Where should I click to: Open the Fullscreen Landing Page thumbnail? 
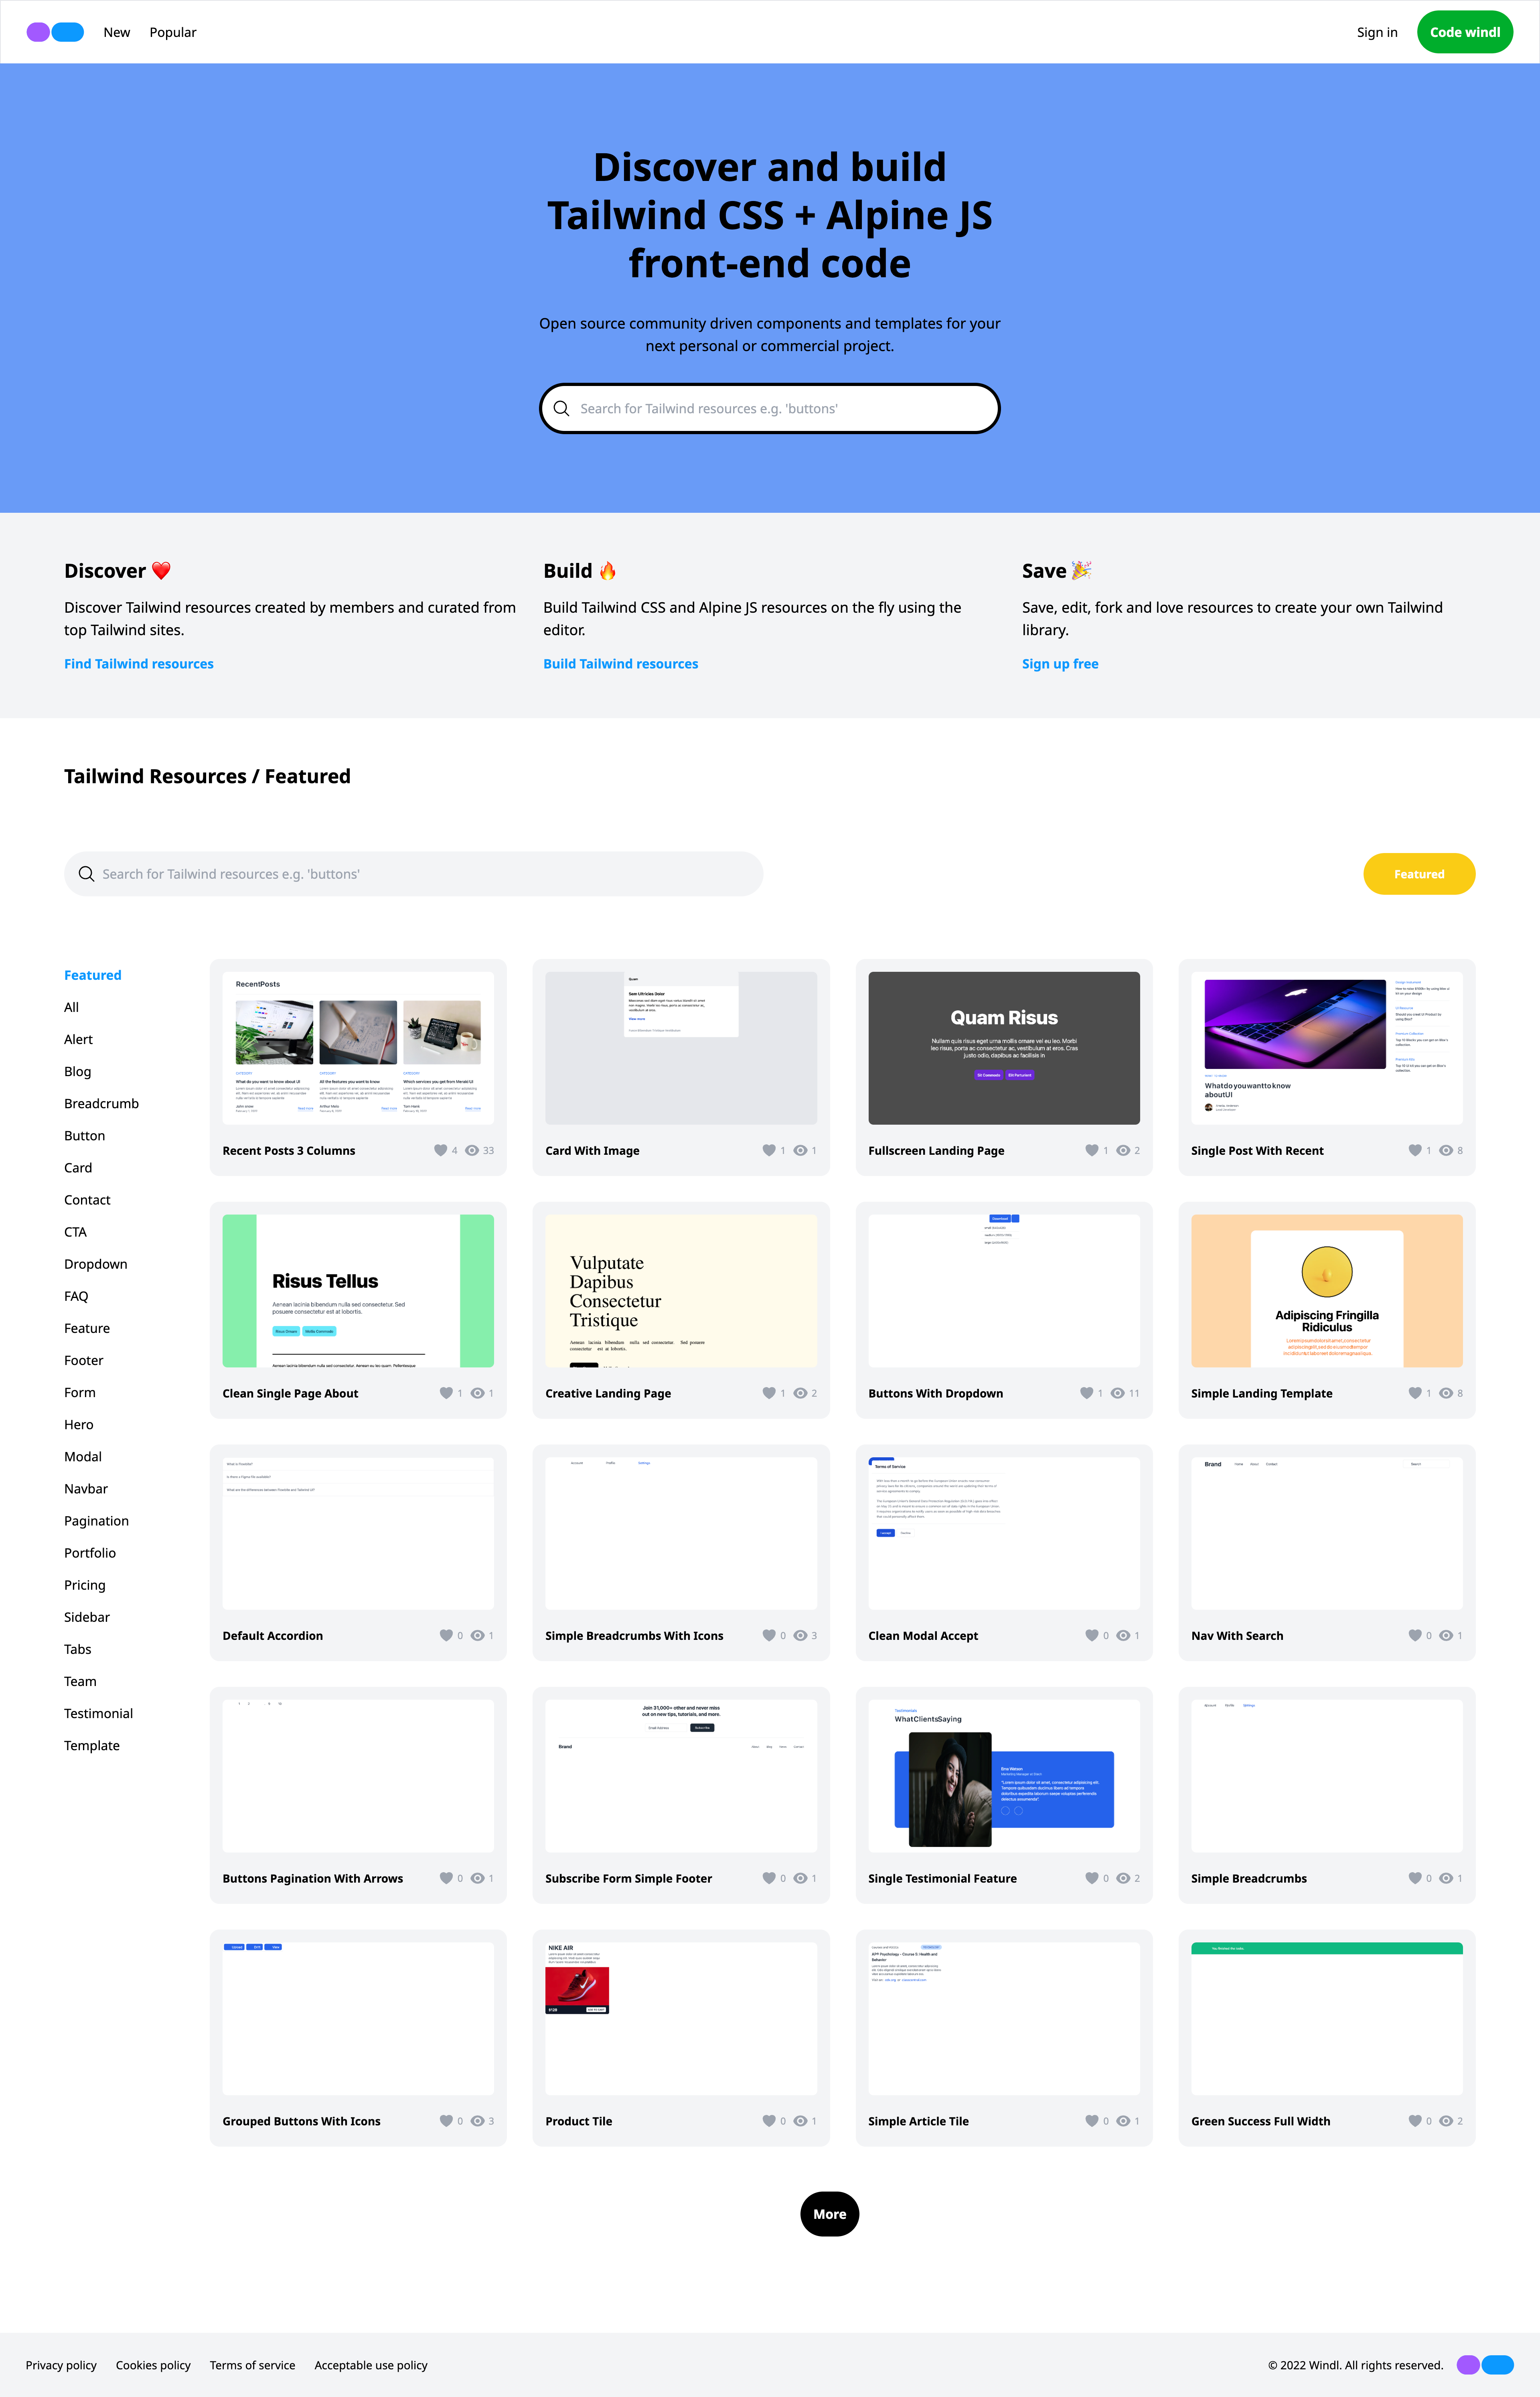(x=1004, y=1048)
